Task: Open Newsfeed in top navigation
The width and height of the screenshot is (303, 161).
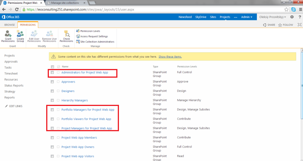Action: click(185, 17)
